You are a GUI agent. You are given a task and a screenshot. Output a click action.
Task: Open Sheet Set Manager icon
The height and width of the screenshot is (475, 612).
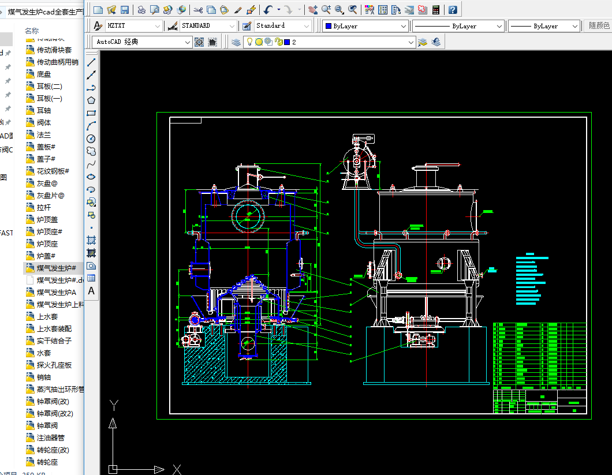pyautogui.click(x=409, y=10)
